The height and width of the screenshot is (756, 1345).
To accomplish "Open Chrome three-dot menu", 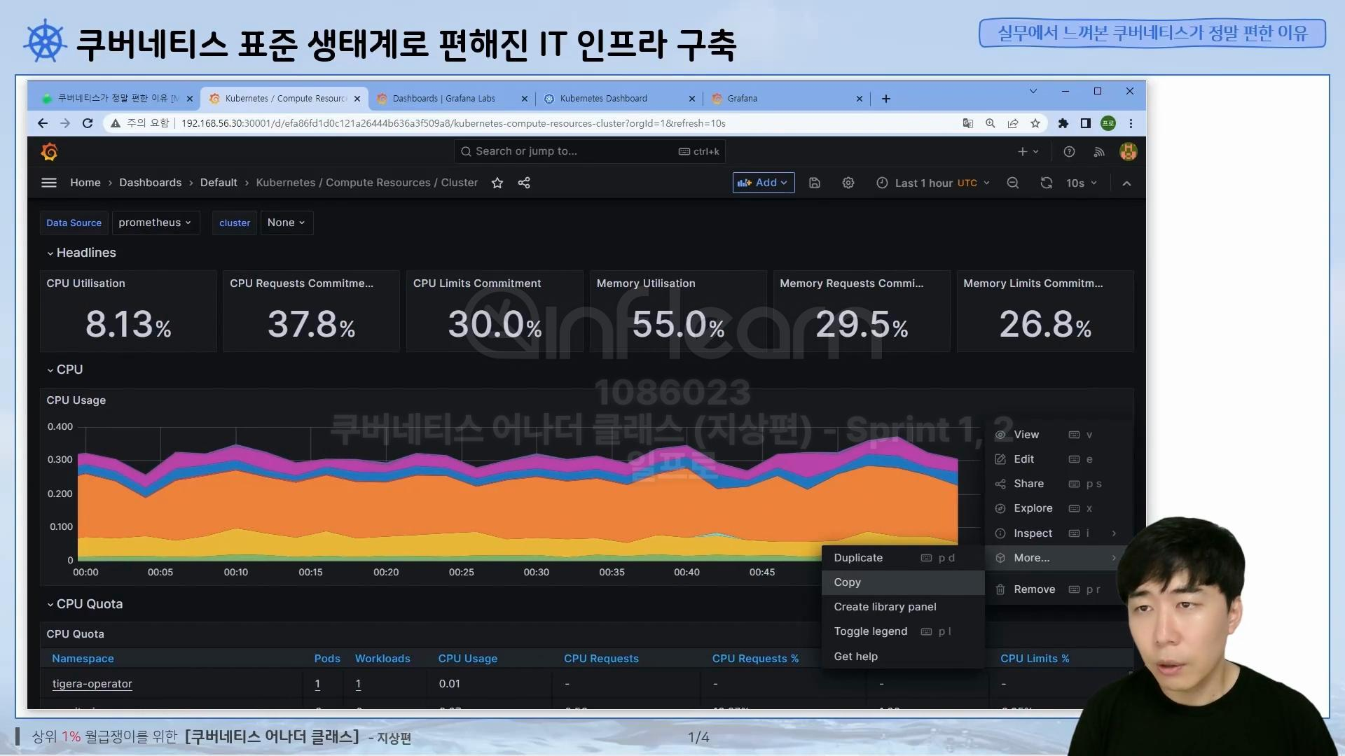I will [x=1131, y=123].
